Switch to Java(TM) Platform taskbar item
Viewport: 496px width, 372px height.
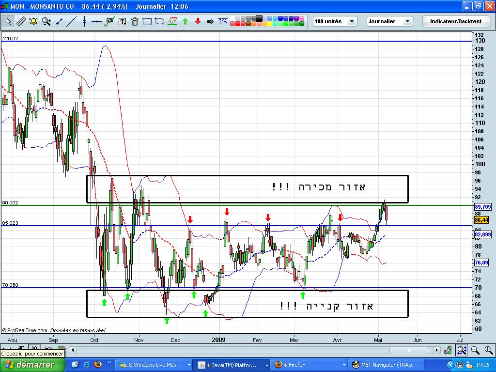click(232, 365)
